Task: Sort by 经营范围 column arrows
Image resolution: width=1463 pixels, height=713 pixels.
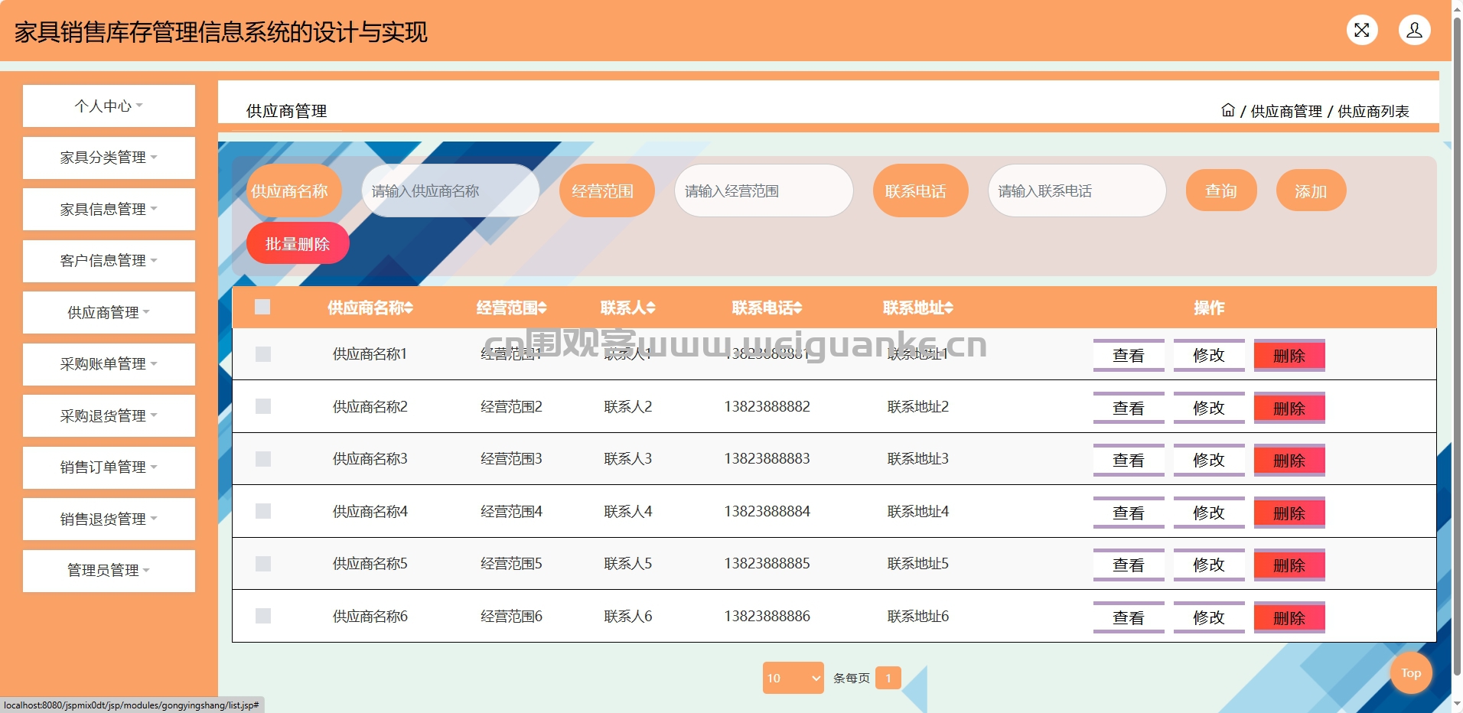Action: 543,308
